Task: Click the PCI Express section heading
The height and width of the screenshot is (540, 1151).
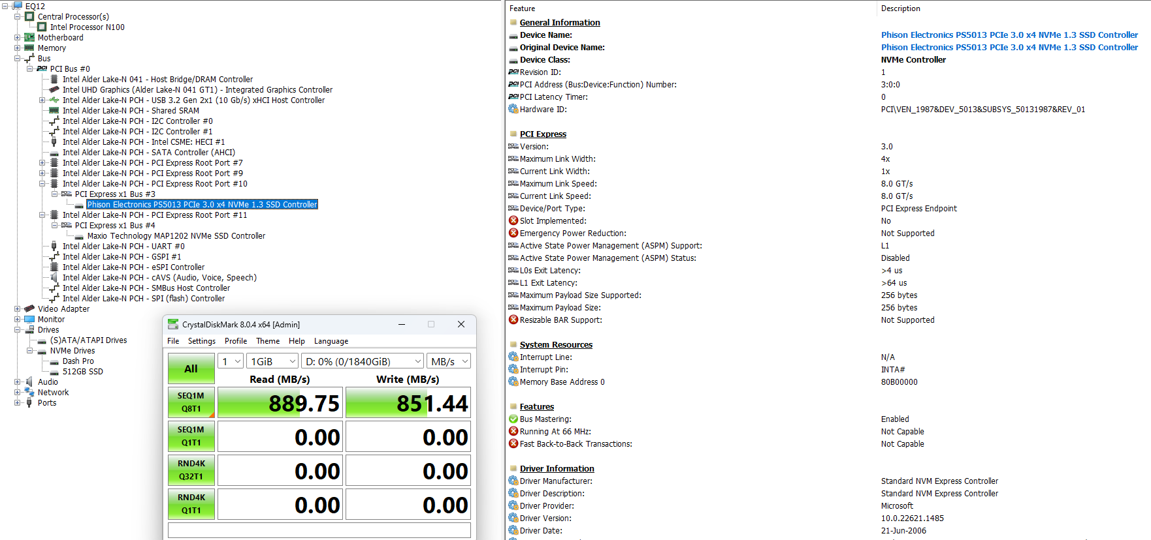Action: (x=543, y=134)
